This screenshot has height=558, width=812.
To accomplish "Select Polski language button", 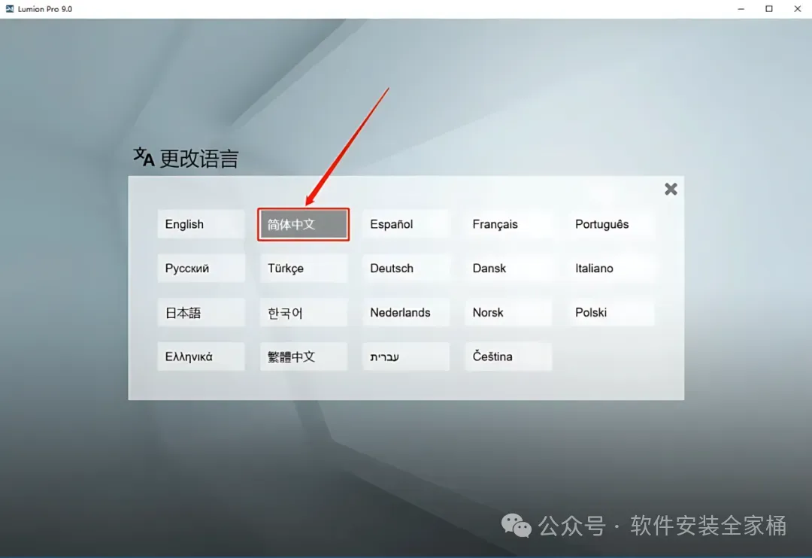I will (x=611, y=312).
